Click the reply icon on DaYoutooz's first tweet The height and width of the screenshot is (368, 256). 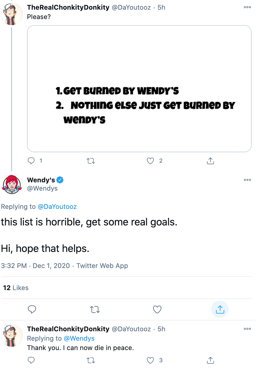(31, 161)
